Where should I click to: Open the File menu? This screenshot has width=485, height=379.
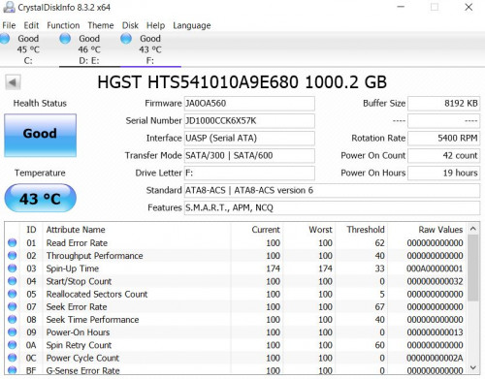click(x=9, y=25)
